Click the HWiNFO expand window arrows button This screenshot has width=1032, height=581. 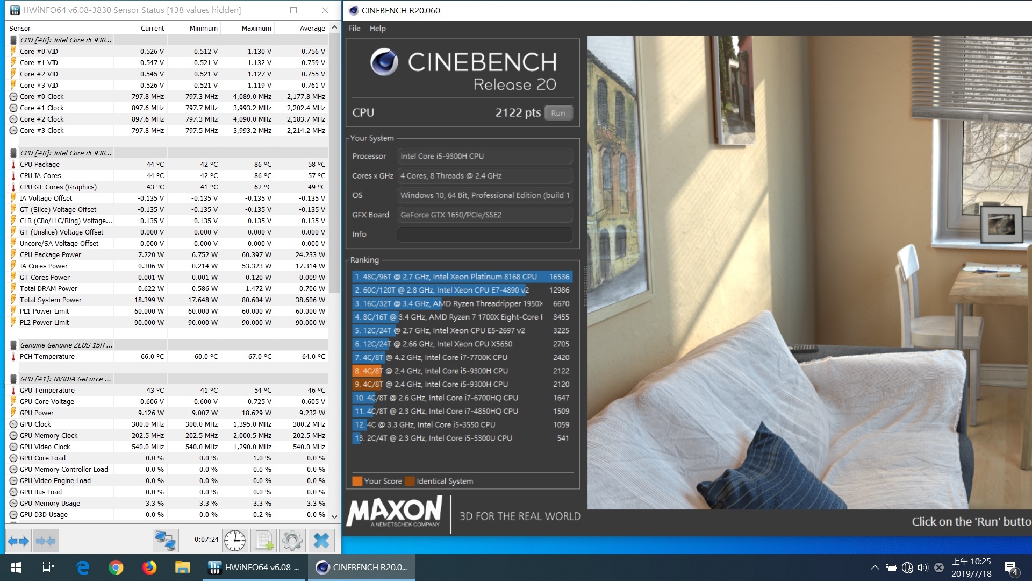(x=18, y=541)
